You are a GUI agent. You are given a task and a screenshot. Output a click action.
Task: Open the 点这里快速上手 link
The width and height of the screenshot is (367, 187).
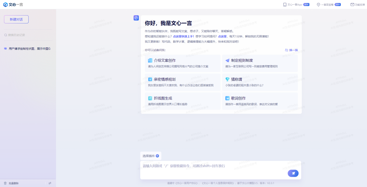click(183, 36)
